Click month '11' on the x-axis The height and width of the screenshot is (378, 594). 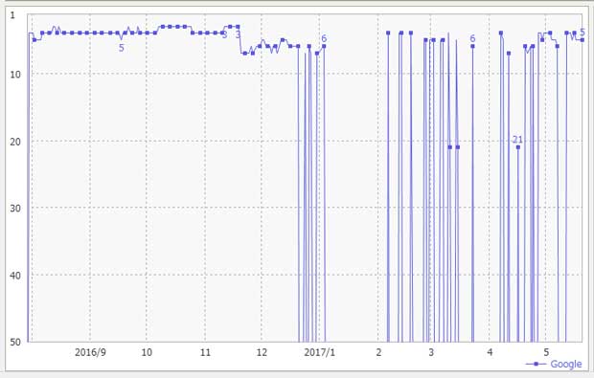205,353
